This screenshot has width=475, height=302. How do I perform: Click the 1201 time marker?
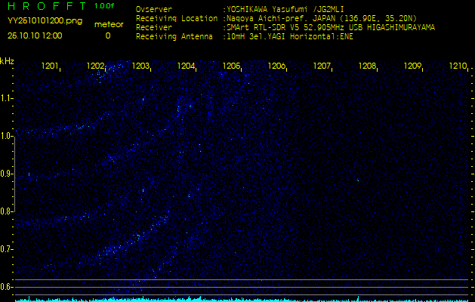click(50, 66)
